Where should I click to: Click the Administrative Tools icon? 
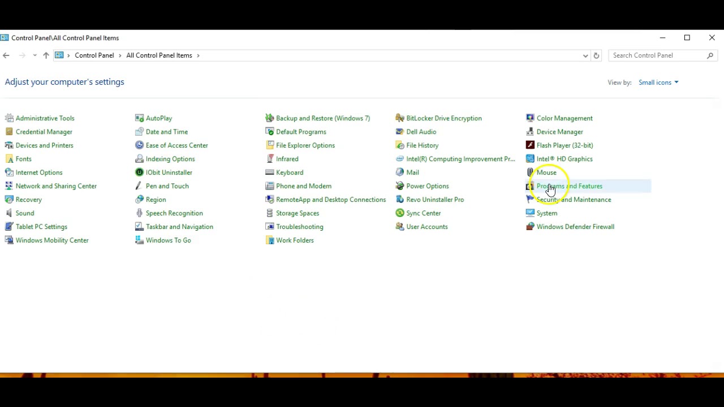point(9,118)
